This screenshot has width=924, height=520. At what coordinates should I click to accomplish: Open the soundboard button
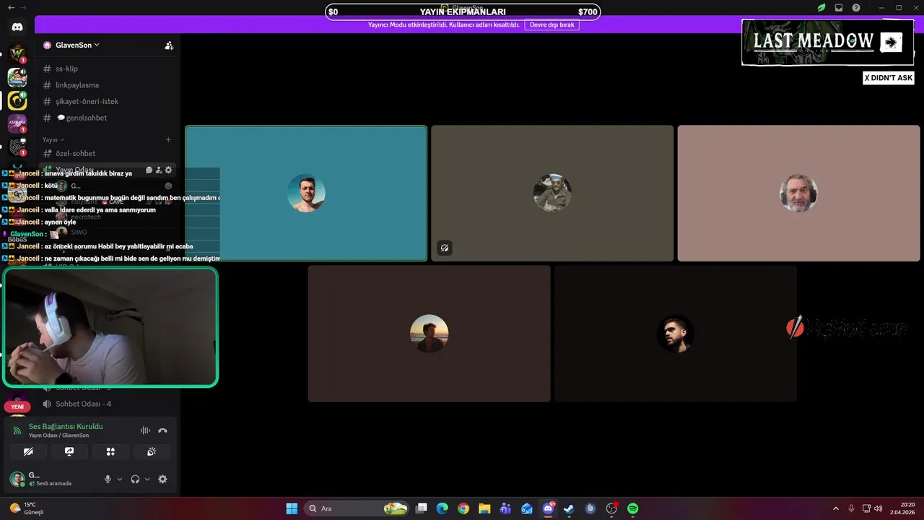(152, 451)
